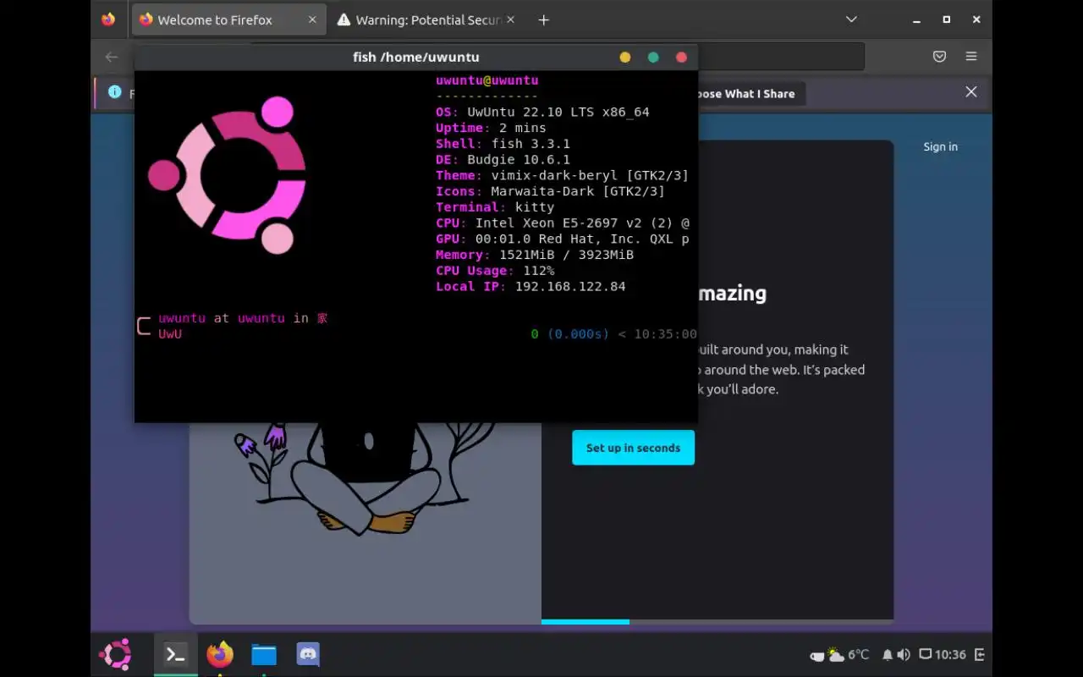This screenshot has width=1083, height=677.
Task: Launch Firefox from the taskbar
Action: click(220, 654)
